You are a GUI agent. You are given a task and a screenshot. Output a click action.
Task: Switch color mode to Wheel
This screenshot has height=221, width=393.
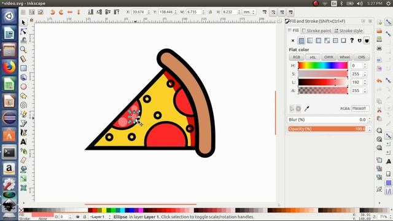[344, 57]
